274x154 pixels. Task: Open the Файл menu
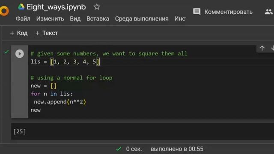coord(23,19)
